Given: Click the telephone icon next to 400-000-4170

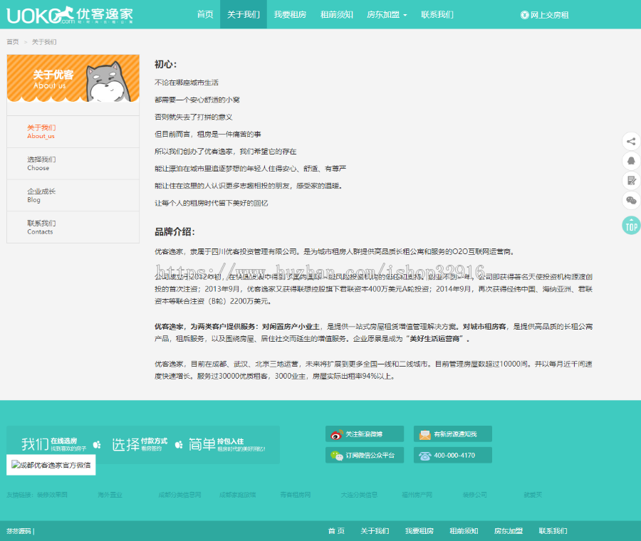Looking at the screenshot, I should tap(424, 456).
